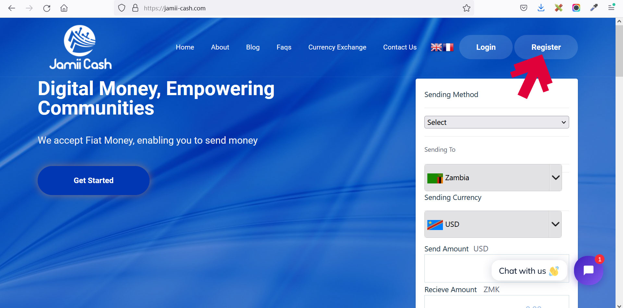Click the Login button
623x308 pixels.
(486, 47)
